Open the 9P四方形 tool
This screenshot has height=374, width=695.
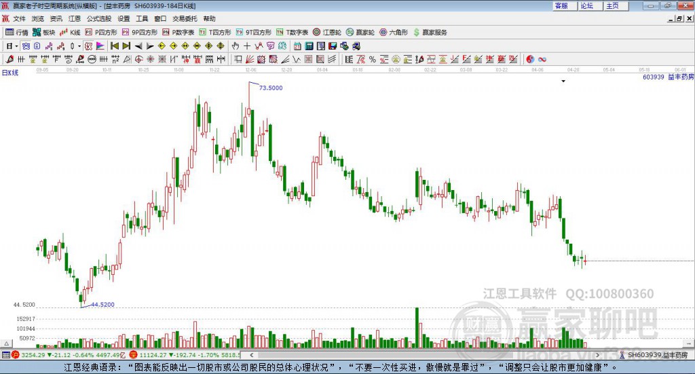click(x=140, y=33)
